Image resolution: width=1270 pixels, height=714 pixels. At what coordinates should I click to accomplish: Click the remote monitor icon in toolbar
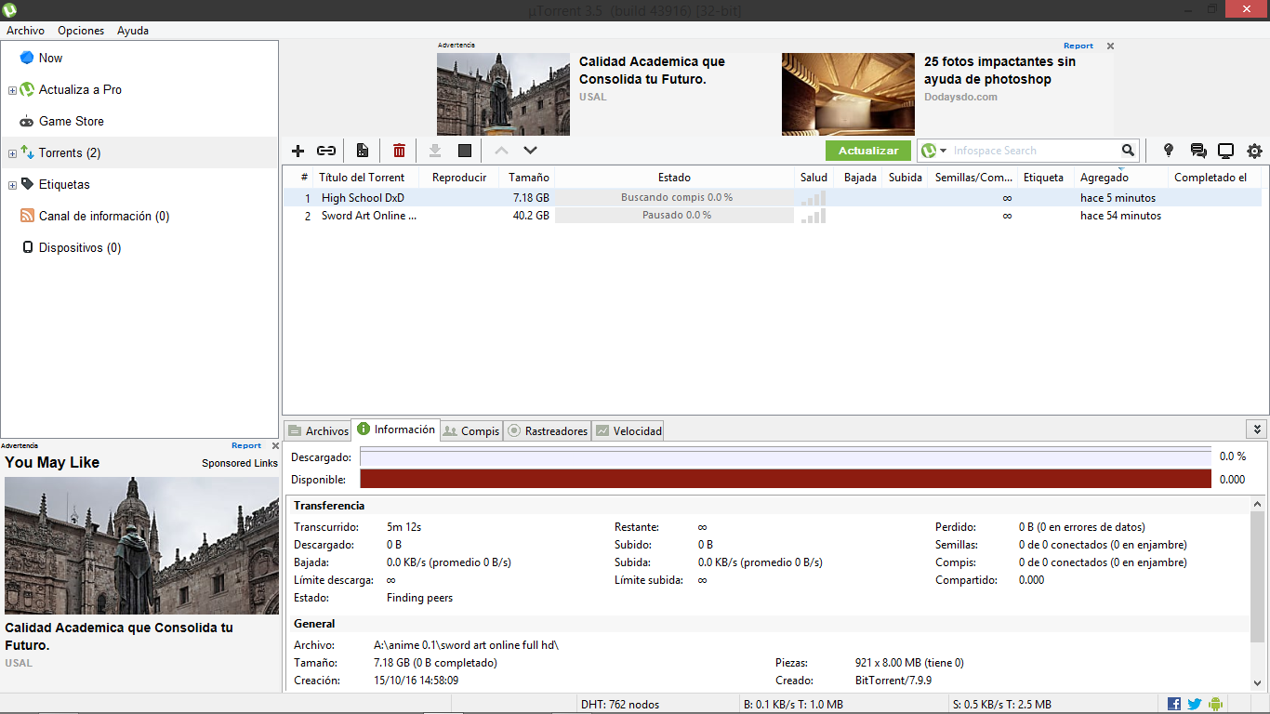pyautogui.click(x=1226, y=151)
